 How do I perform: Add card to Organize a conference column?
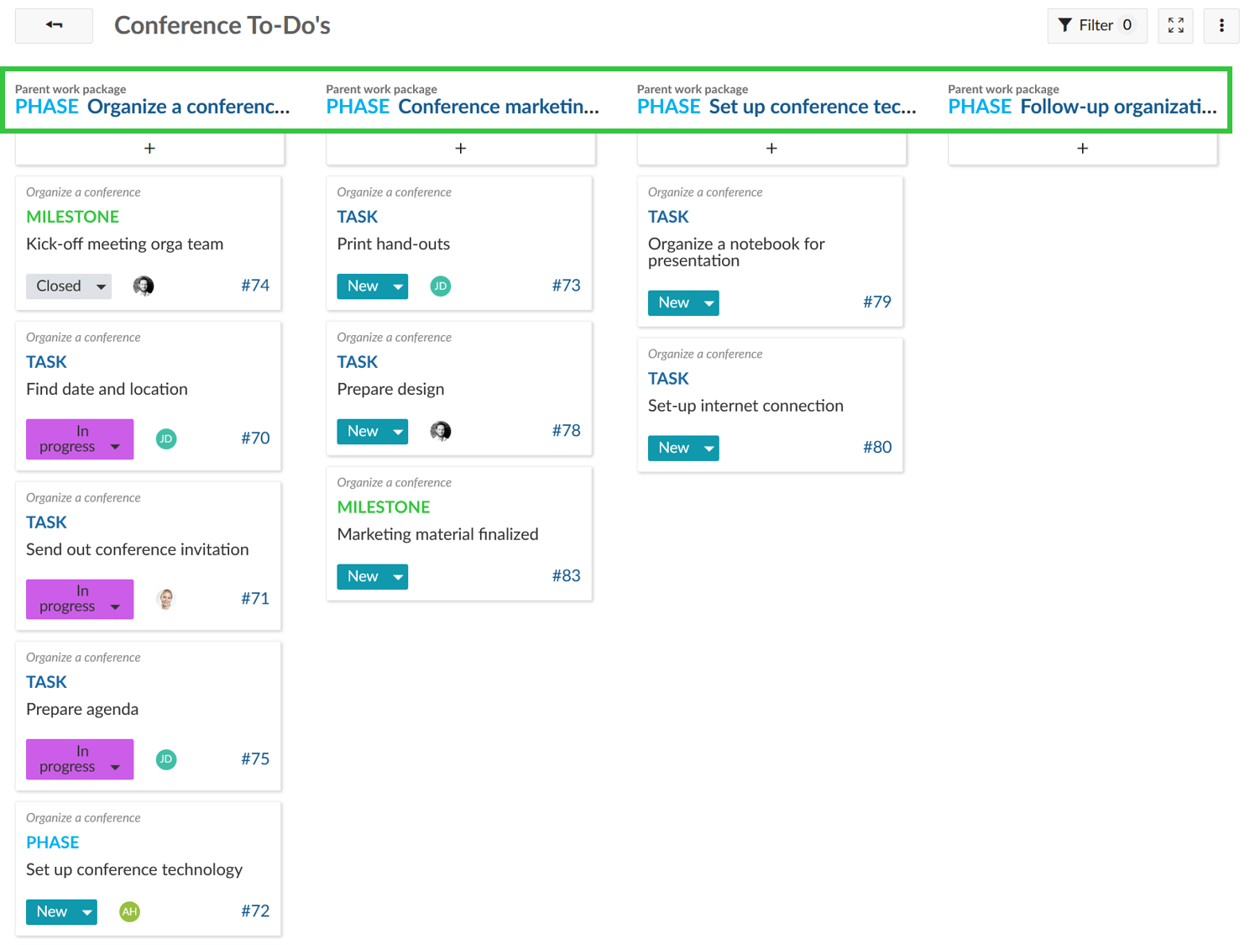pyautogui.click(x=149, y=149)
